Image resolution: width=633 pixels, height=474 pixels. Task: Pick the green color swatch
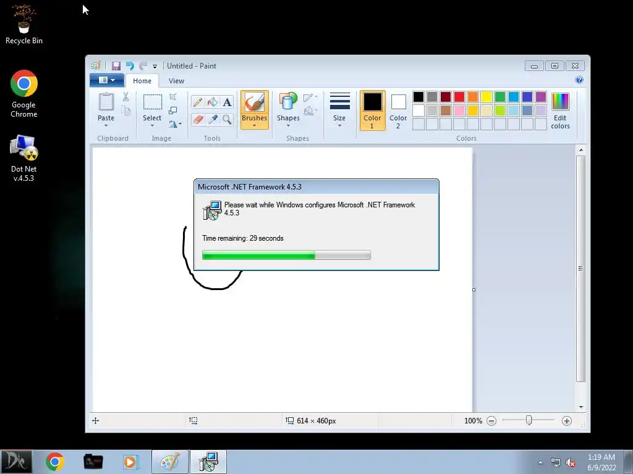[499, 97]
